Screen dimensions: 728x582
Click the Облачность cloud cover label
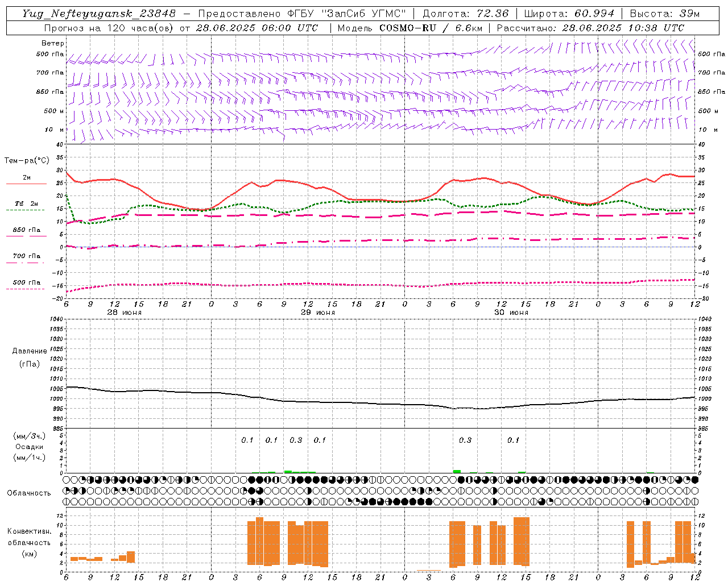pyautogui.click(x=29, y=493)
